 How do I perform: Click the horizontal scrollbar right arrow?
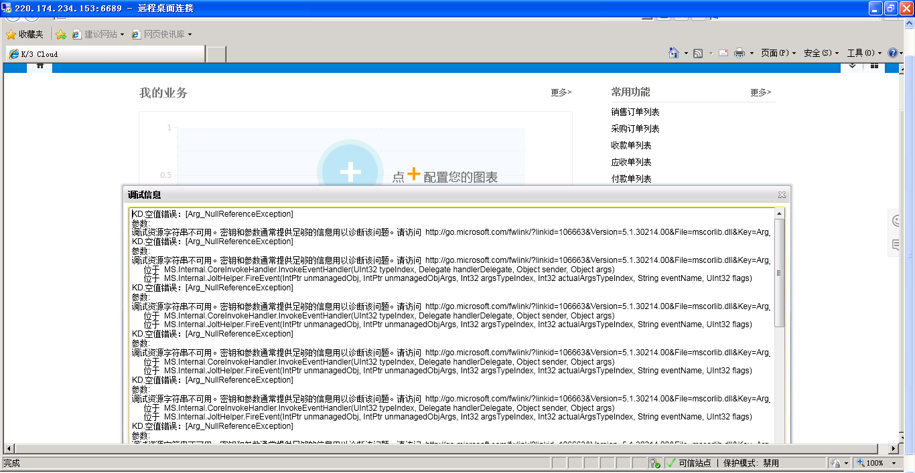click(894, 448)
